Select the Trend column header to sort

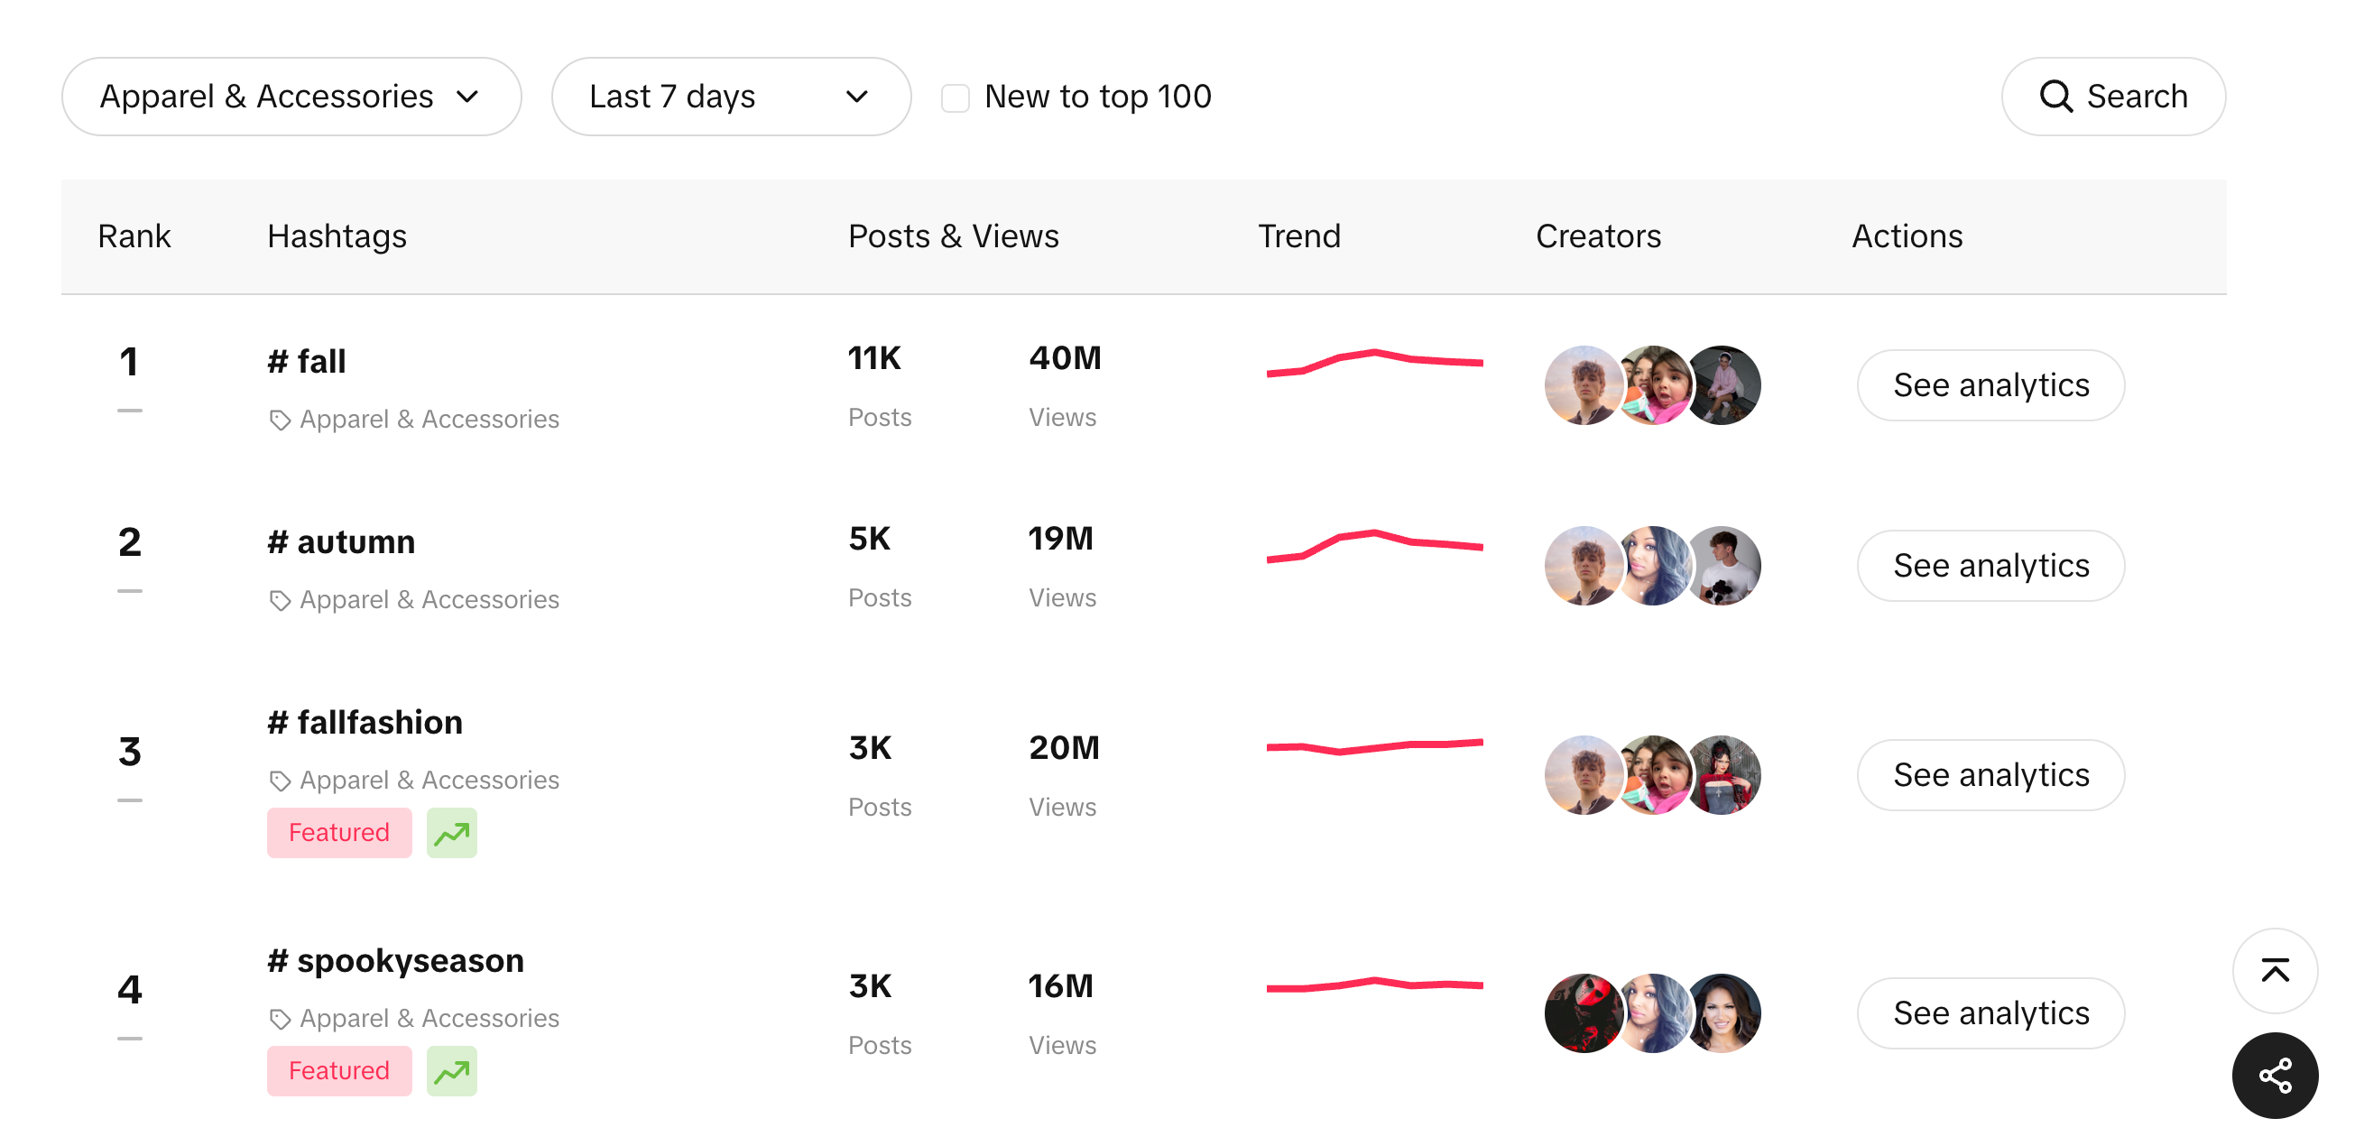coord(1299,233)
